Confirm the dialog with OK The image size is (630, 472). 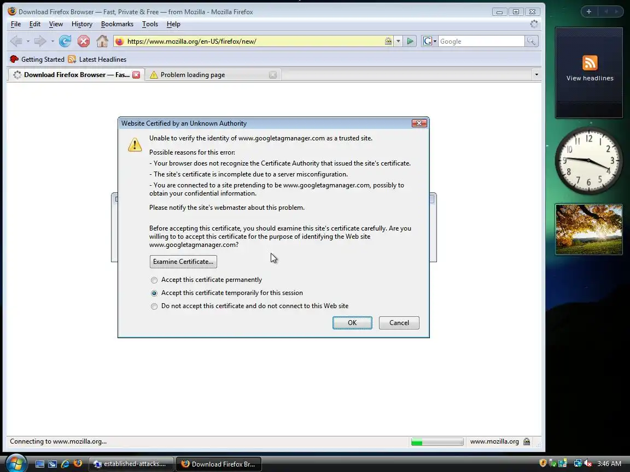click(x=352, y=323)
